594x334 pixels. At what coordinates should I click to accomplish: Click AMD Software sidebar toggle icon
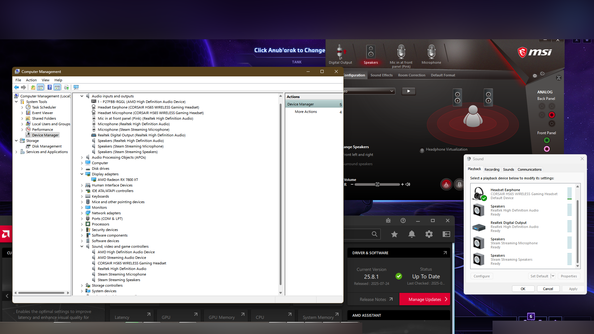pyautogui.click(x=446, y=234)
